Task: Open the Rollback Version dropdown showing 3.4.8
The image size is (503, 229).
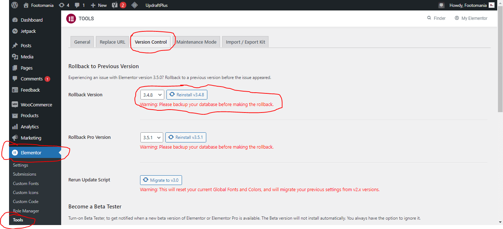Action: pos(152,94)
